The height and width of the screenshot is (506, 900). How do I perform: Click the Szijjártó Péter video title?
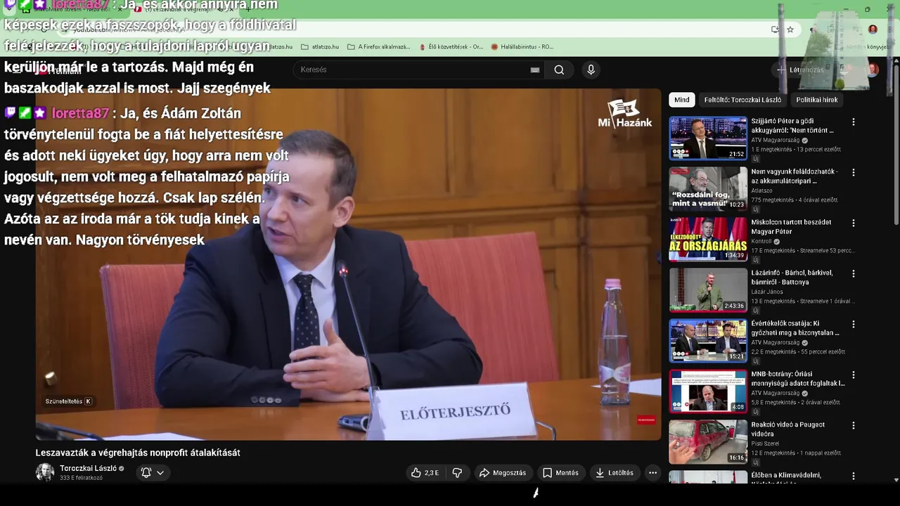(x=792, y=126)
